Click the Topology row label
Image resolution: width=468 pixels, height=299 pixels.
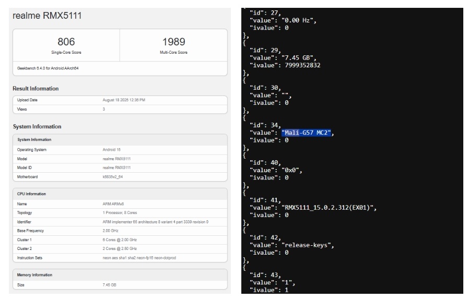tap(25, 212)
